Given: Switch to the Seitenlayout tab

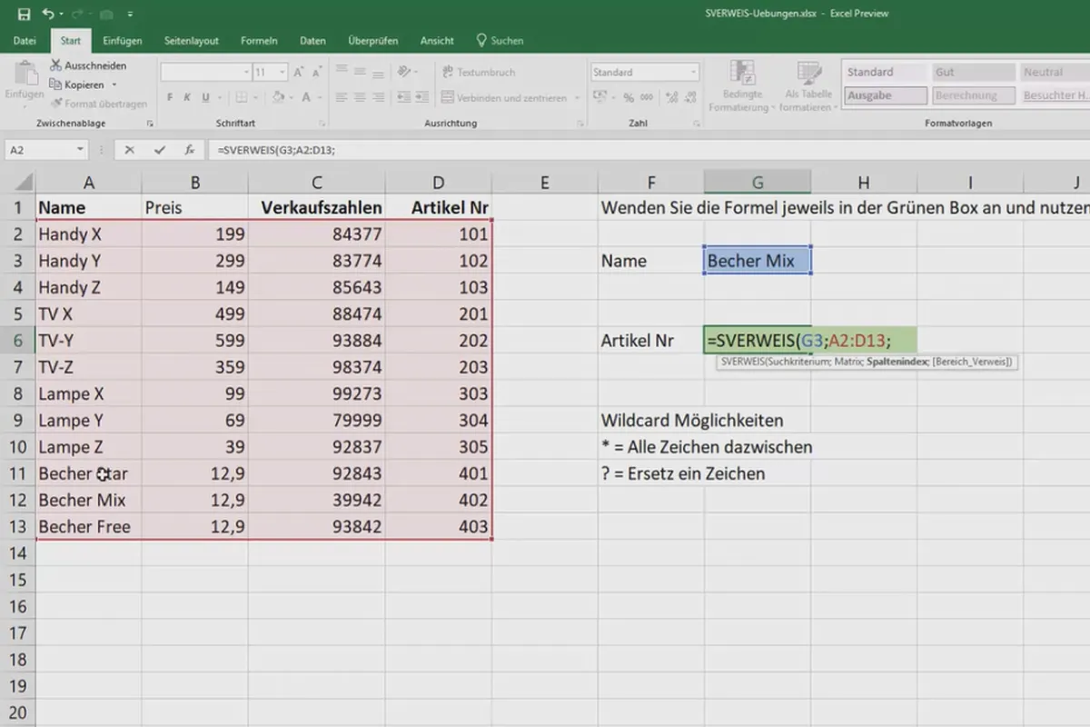Looking at the screenshot, I should click(192, 41).
